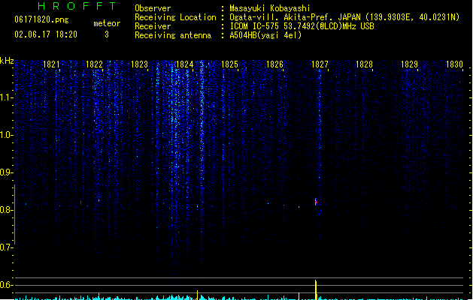Screen dimensions: 473x300
Task: Click time marker 1830
Action: coord(454,64)
